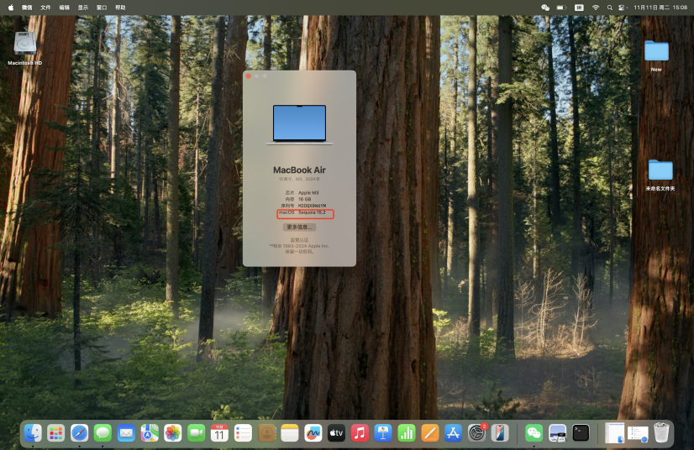Open the 窗口 menu

pyautogui.click(x=102, y=8)
